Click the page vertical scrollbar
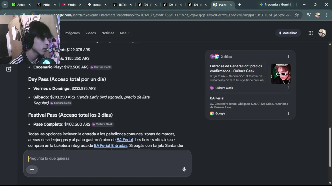This screenshot has height=186, width=332. (330, 147)
